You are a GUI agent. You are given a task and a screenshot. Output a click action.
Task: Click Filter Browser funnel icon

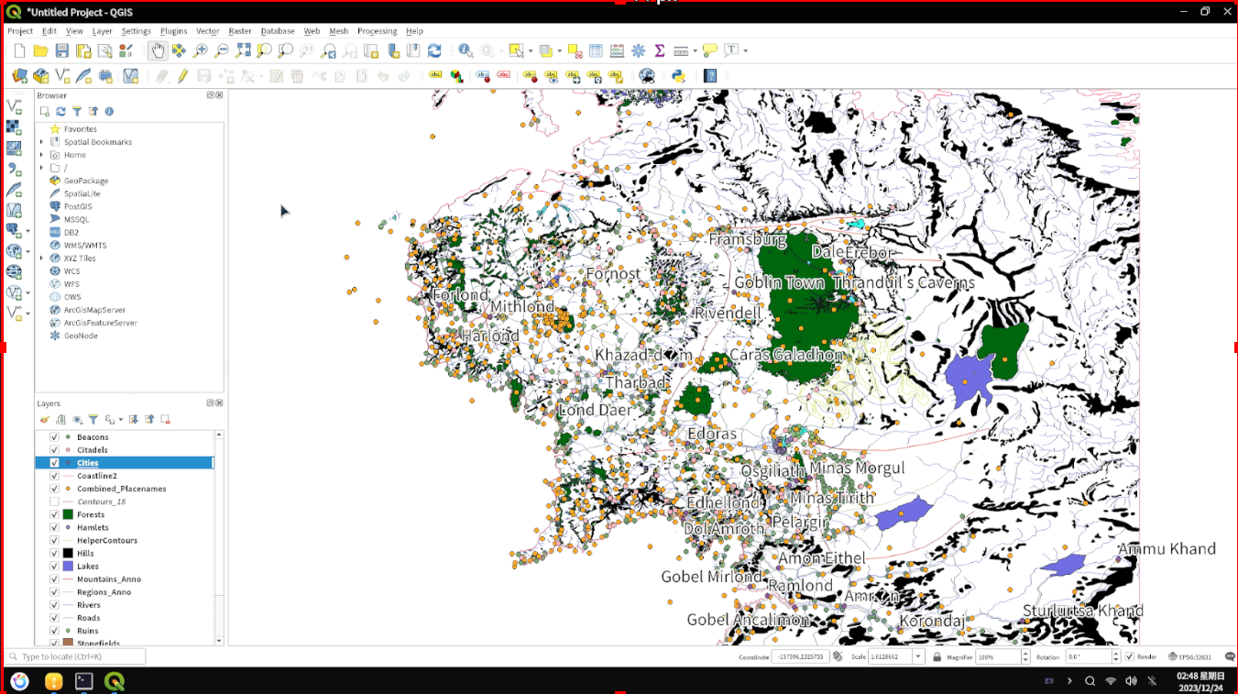pyautogui.click(x=77, y=112)
